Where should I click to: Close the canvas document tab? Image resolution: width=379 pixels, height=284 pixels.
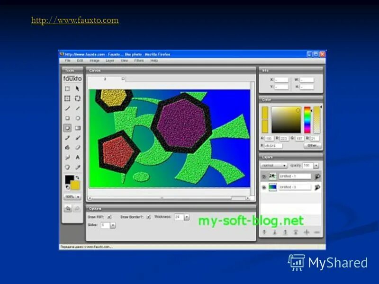coord(123,79)
